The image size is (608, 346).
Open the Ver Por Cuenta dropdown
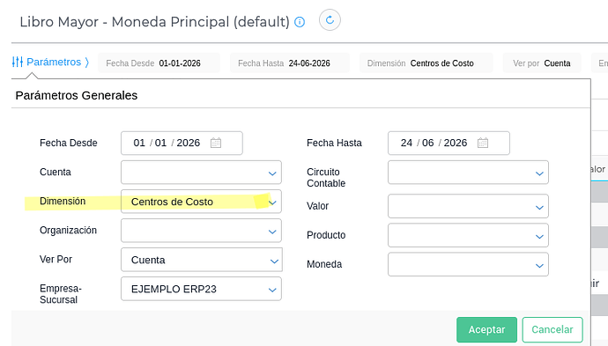click(x=201, y=260)
